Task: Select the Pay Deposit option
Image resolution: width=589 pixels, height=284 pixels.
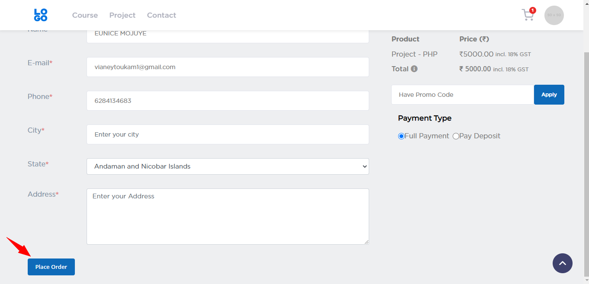Action: click(456, 136)
